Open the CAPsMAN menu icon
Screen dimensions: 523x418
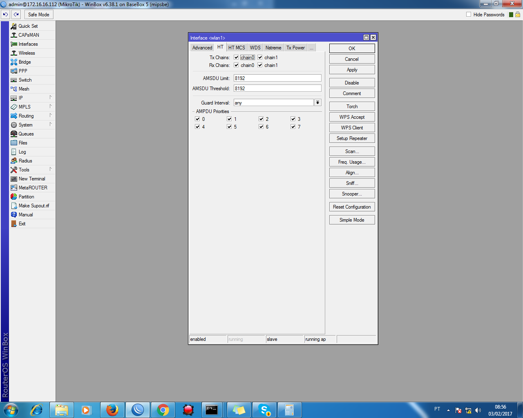point(14,35)
